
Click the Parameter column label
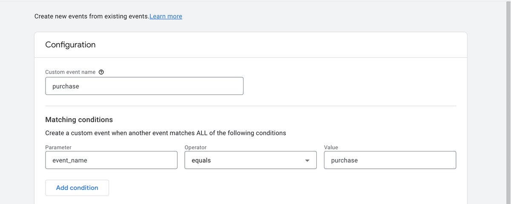pyautogui.click(x=58, y=147)
